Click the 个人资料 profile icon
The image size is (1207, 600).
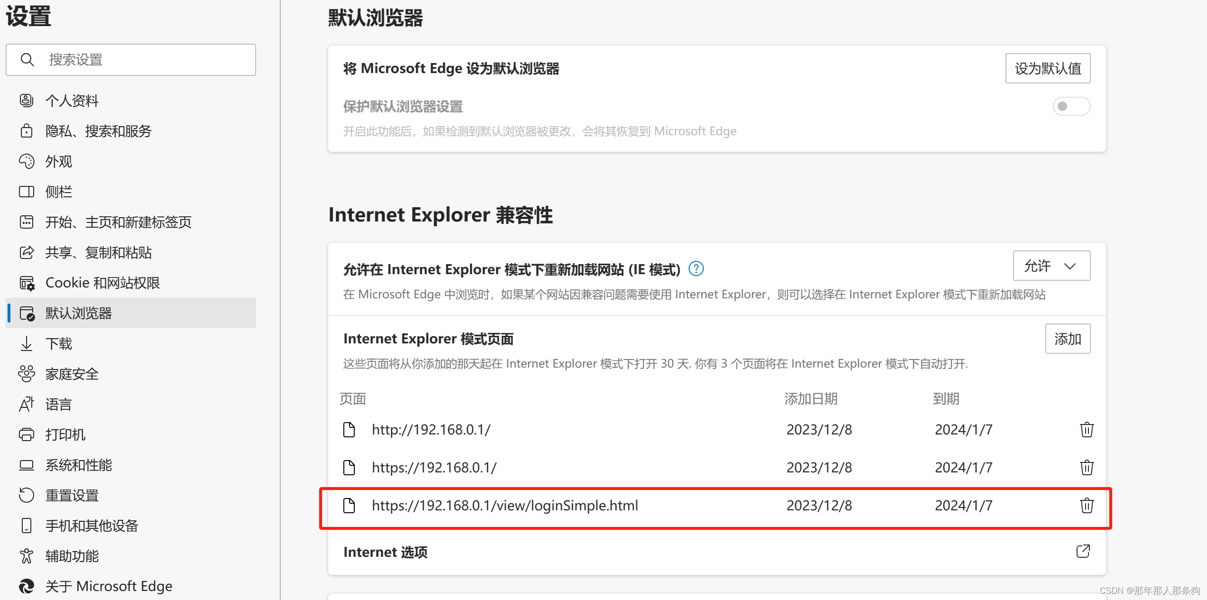point(27,101)
